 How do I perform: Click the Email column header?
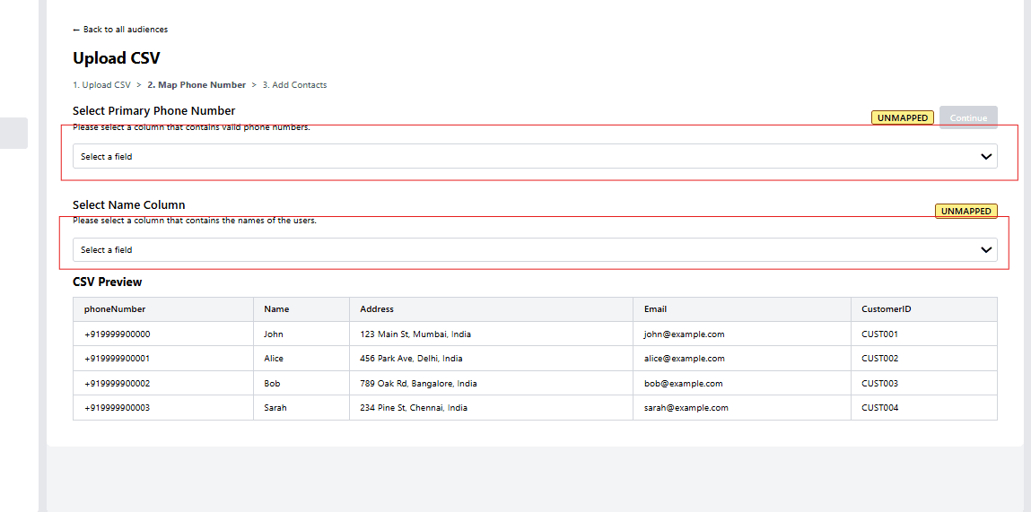[x=655, y=309]
